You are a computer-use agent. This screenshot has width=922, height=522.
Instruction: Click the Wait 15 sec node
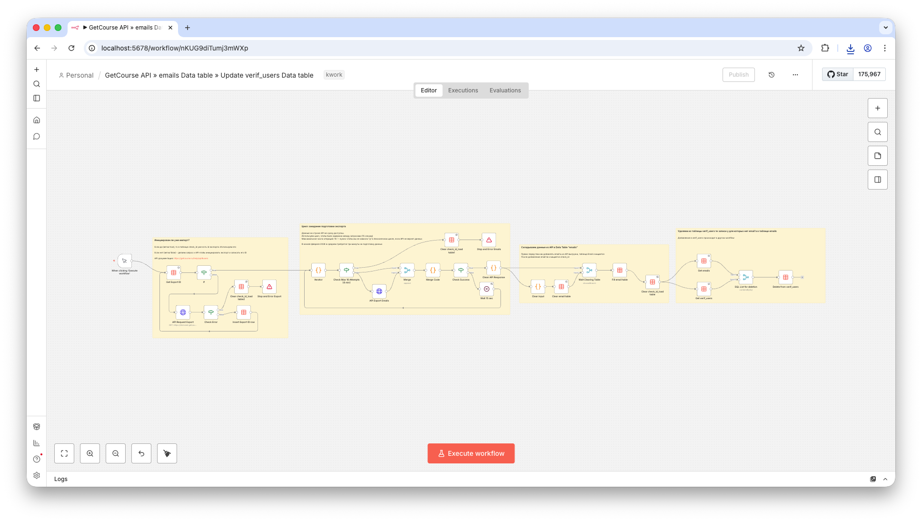click(x=486, y=289)
